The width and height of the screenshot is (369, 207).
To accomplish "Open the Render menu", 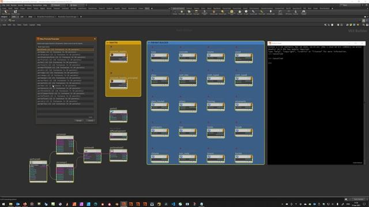I will (x=14, y=5).
